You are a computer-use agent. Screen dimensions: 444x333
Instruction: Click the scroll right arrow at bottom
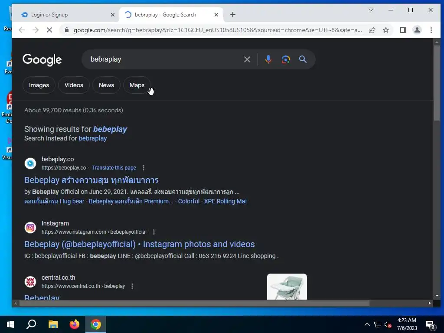[x=430, y=303]
